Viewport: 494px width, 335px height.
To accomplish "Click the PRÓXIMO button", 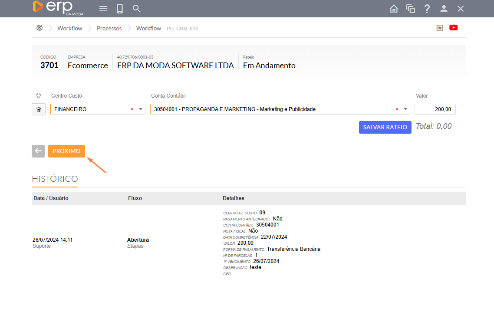I will tap(66, 151).
